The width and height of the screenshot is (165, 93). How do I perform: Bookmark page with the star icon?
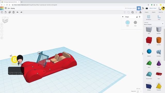point(148,5)
